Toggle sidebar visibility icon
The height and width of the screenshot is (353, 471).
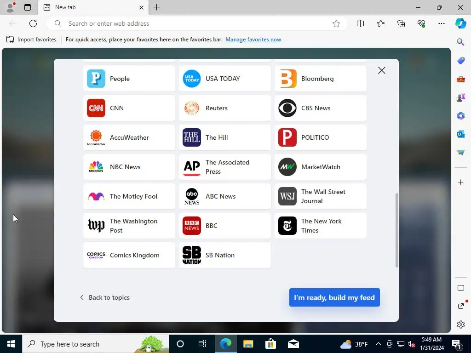(460, 288)
